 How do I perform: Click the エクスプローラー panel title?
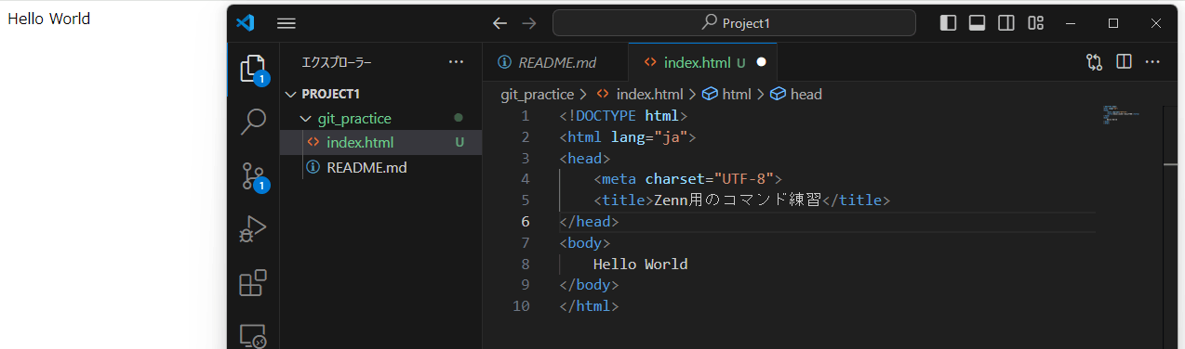336,62
